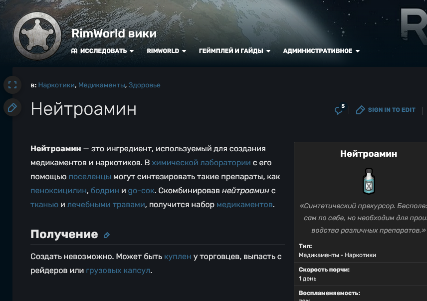Edit the Получение section via pencil icon

pyautogui.click(x=107, y=235)
